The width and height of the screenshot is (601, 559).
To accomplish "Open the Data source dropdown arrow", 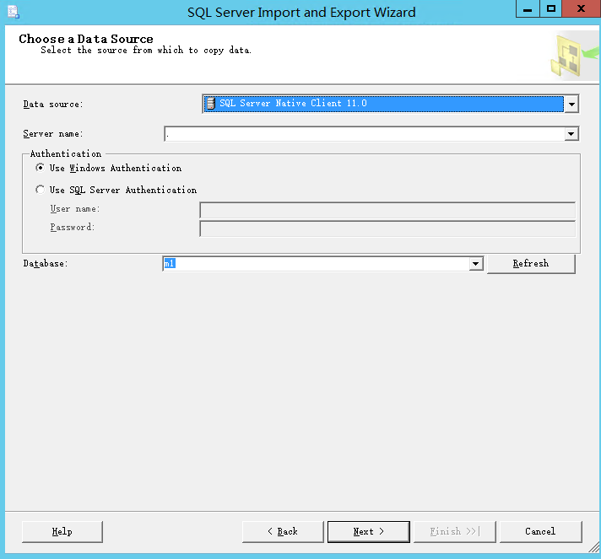I will 571,104.
